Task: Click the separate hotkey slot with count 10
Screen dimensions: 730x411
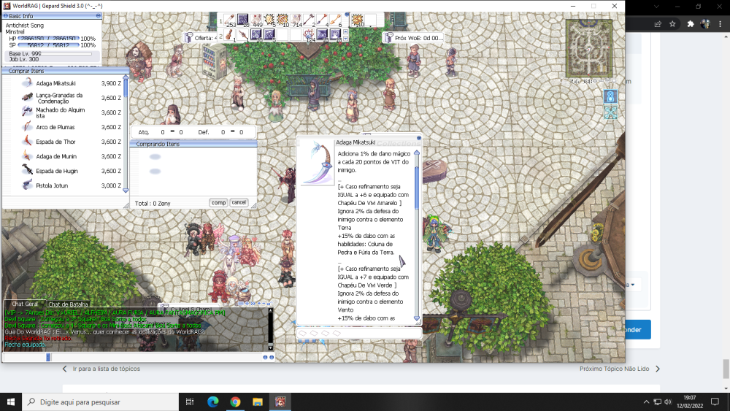Action: (358, 20)
